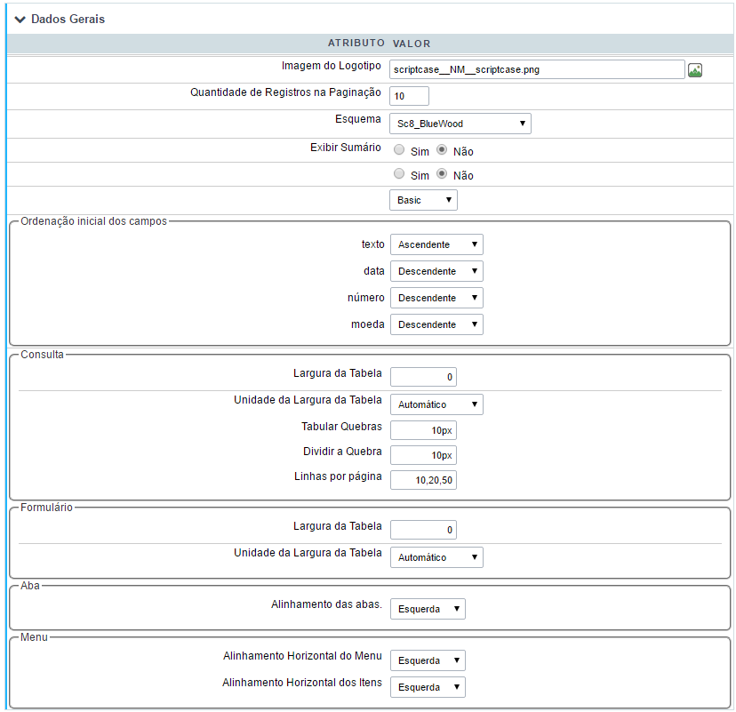Viewport: 736px width, 712px height.
Task: Click the VALOR column header
Action: coord(412,44)
